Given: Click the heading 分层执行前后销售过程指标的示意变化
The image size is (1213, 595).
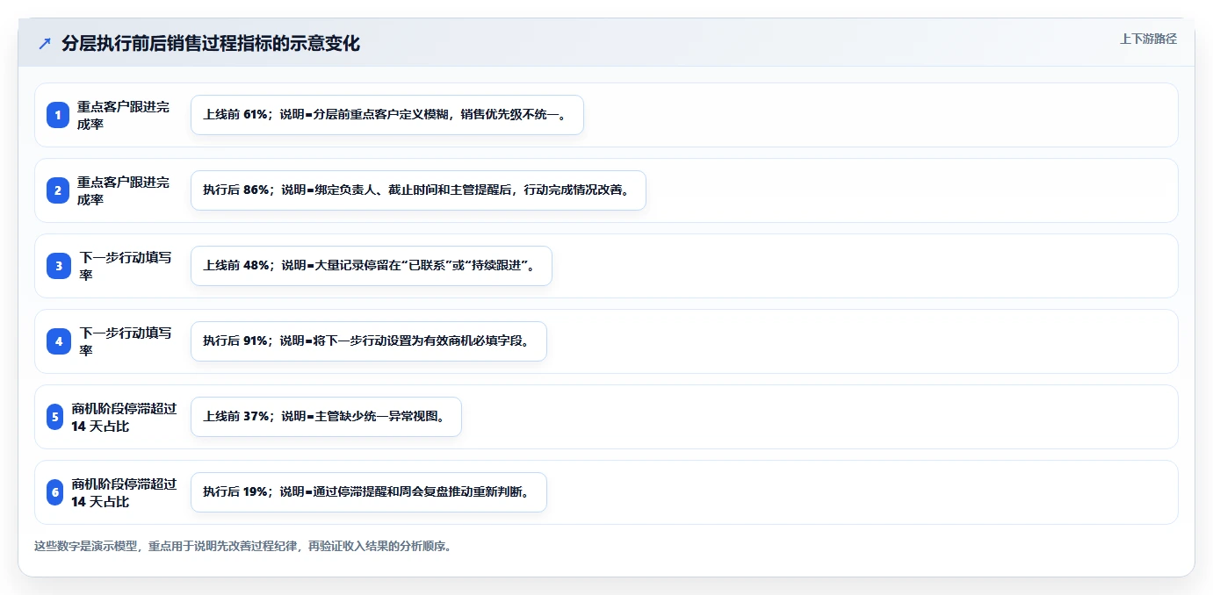Looking at the screenshot, I should pos(211,44).
